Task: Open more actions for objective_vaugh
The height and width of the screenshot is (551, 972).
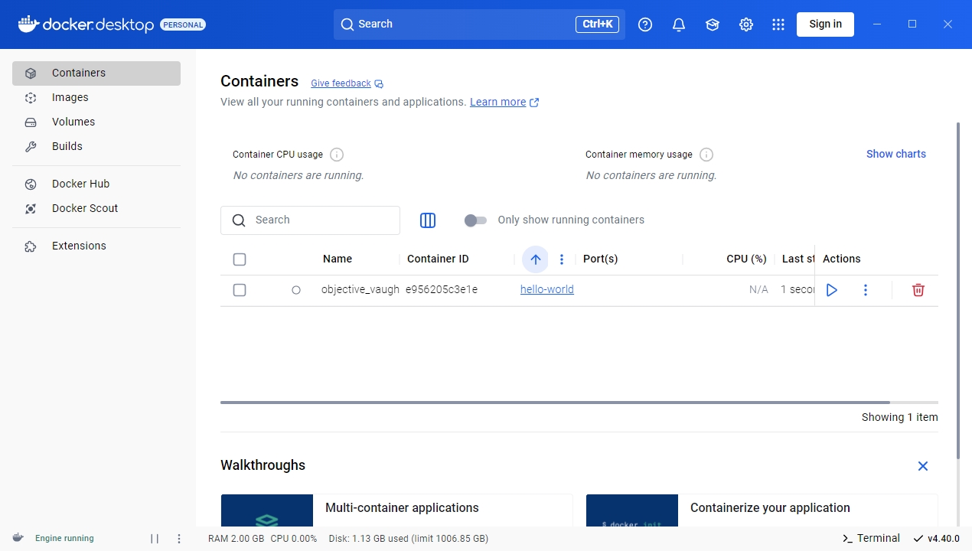Action: [866, 290]
